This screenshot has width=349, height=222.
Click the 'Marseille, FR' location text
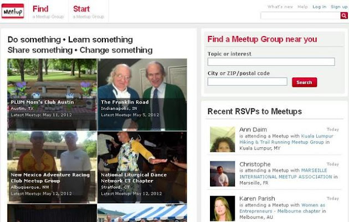click(x=254, y=183)
